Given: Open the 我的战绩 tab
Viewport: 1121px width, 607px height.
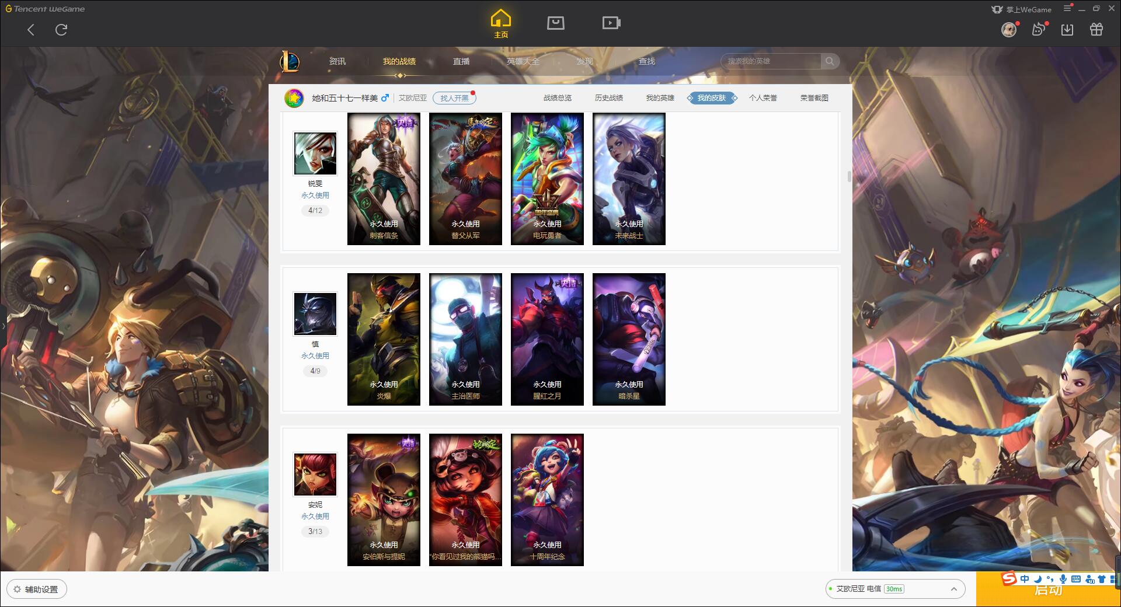Looking at the screenshot, I should point(399,61).
